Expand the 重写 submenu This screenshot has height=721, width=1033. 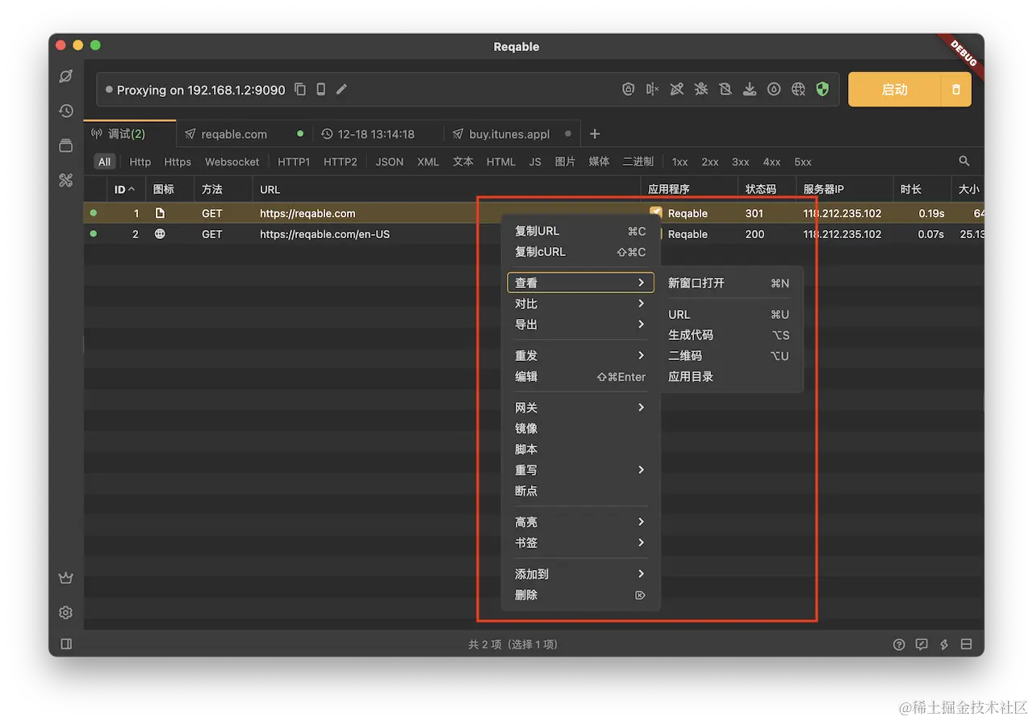click(x=580, y=470)
